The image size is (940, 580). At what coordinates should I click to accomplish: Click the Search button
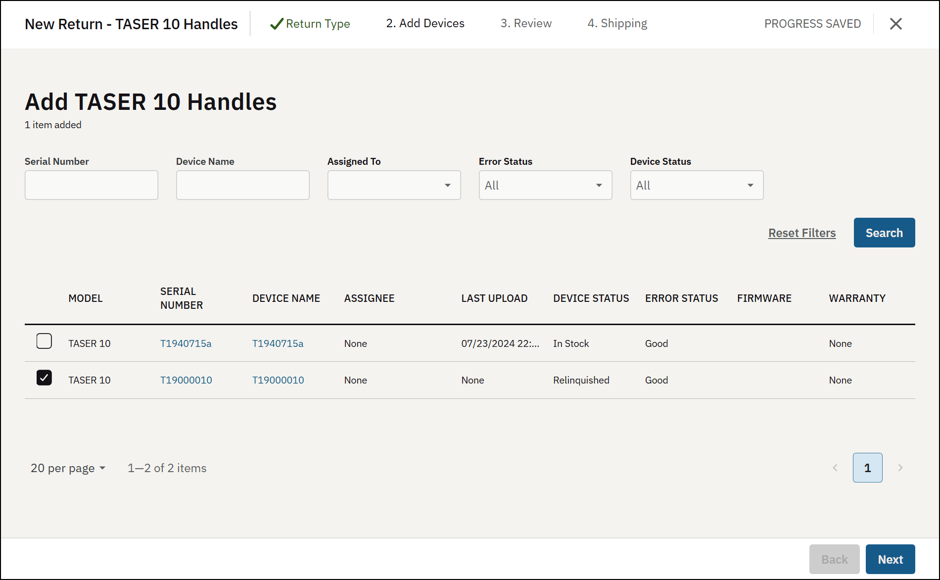click(x=884, y=233)
